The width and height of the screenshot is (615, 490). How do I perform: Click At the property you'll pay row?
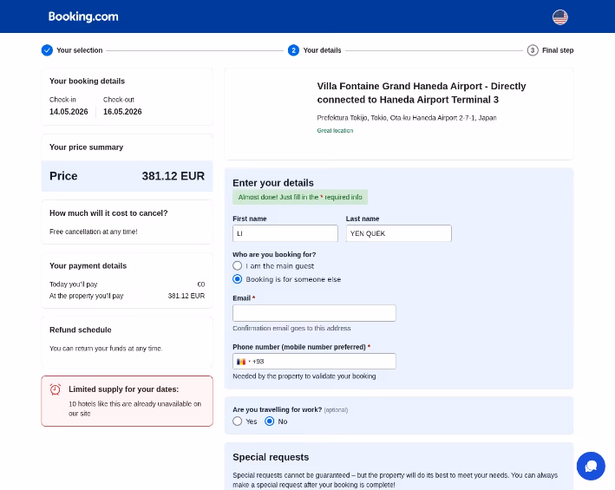(128, 296)
